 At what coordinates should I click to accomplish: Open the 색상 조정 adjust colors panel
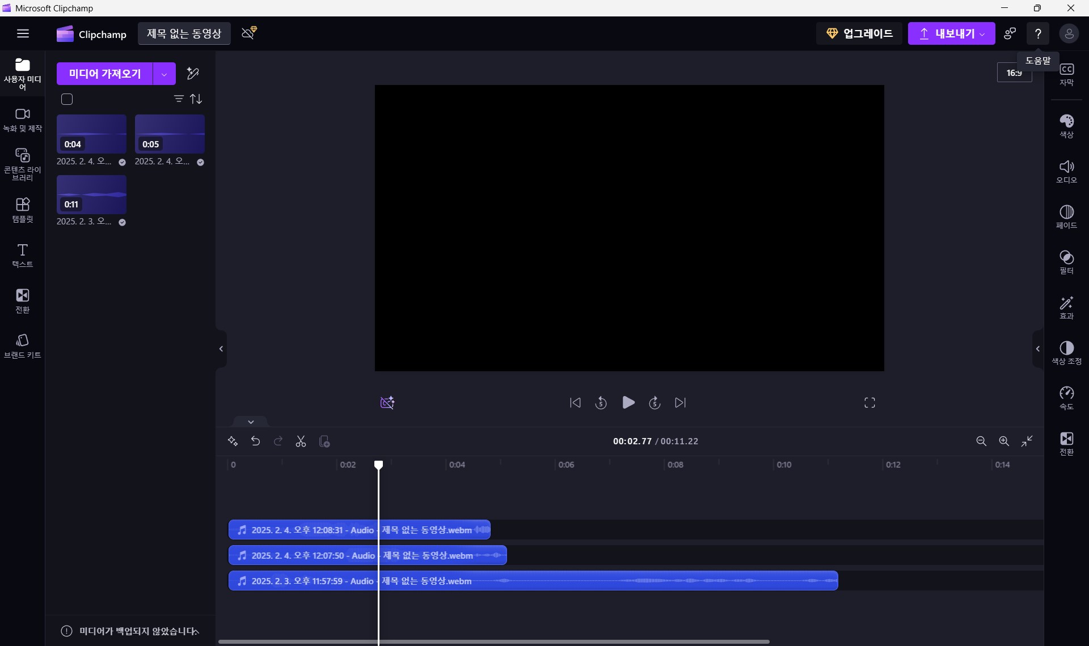coord(1066,352)
